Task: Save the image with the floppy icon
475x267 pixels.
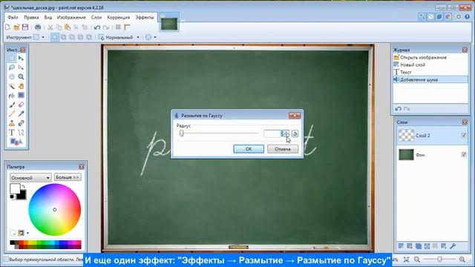Action: pyautogui.click(x=25, y=27)
